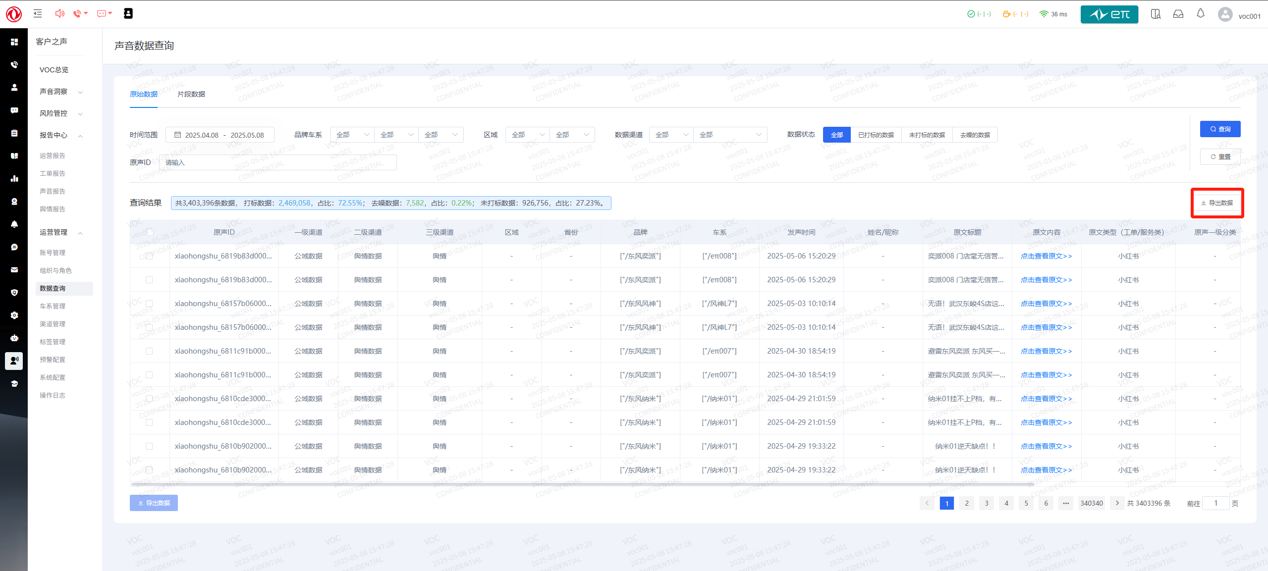Viewport: 1268px width, 571px height.
Task: Click the 重置 reset button
Action: click(1220, 156)
